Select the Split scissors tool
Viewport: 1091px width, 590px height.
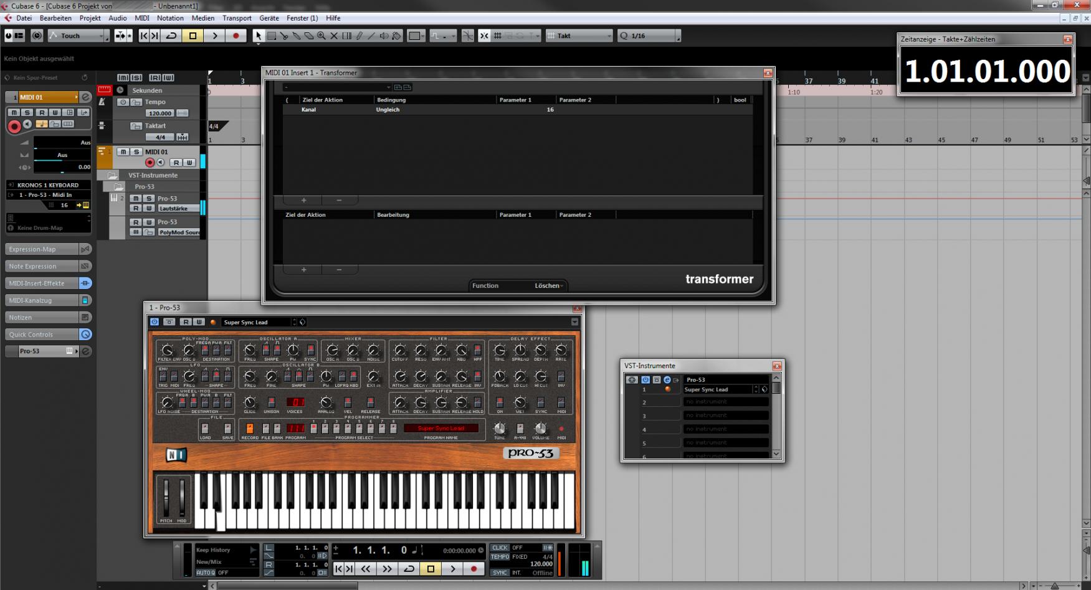[x=284, y=36]
